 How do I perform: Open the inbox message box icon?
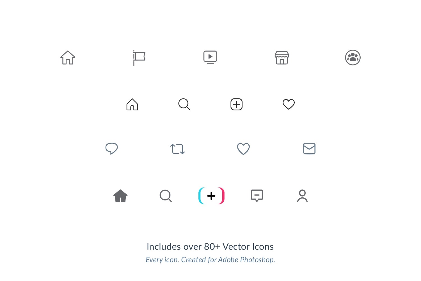(257, 196)
